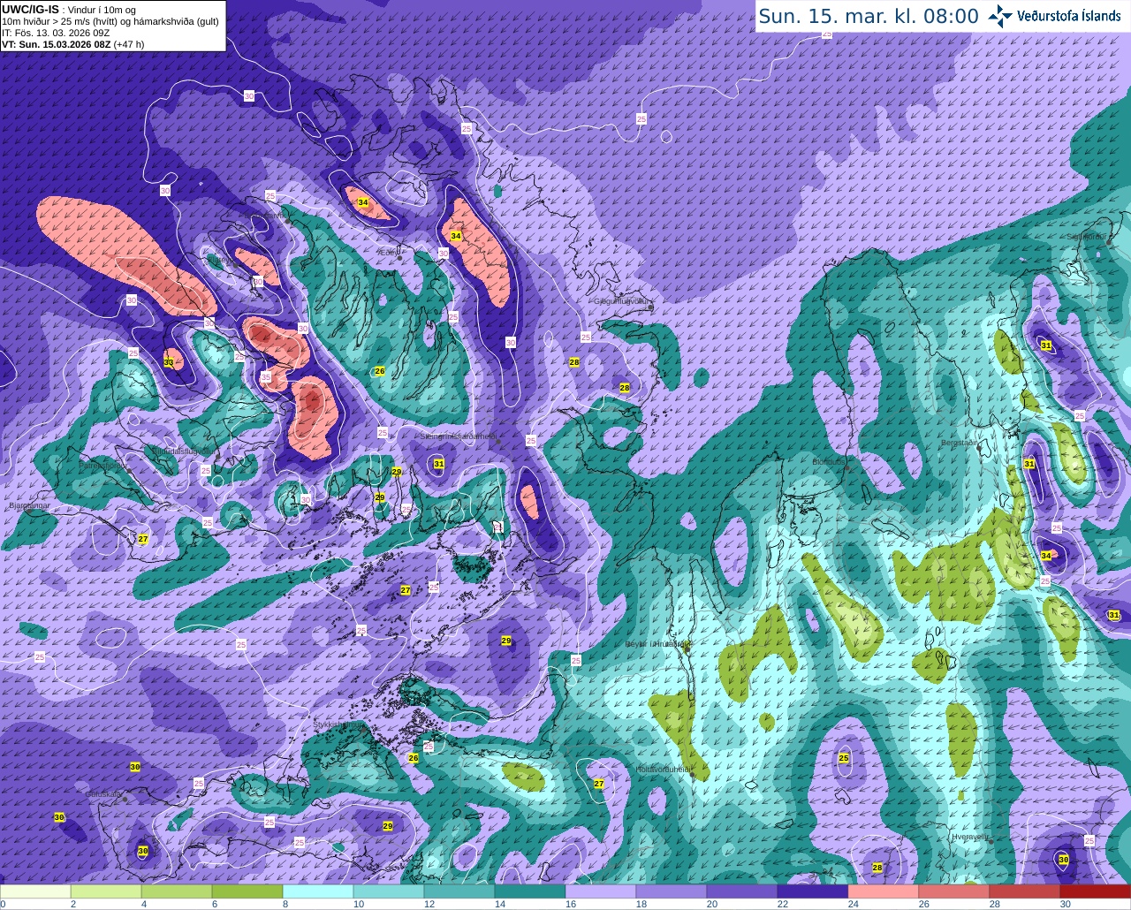Select the olive green 6–8 legend swatch
Image resolution: width=1131 pixels, height=910 pixels.
pos(247,891)
